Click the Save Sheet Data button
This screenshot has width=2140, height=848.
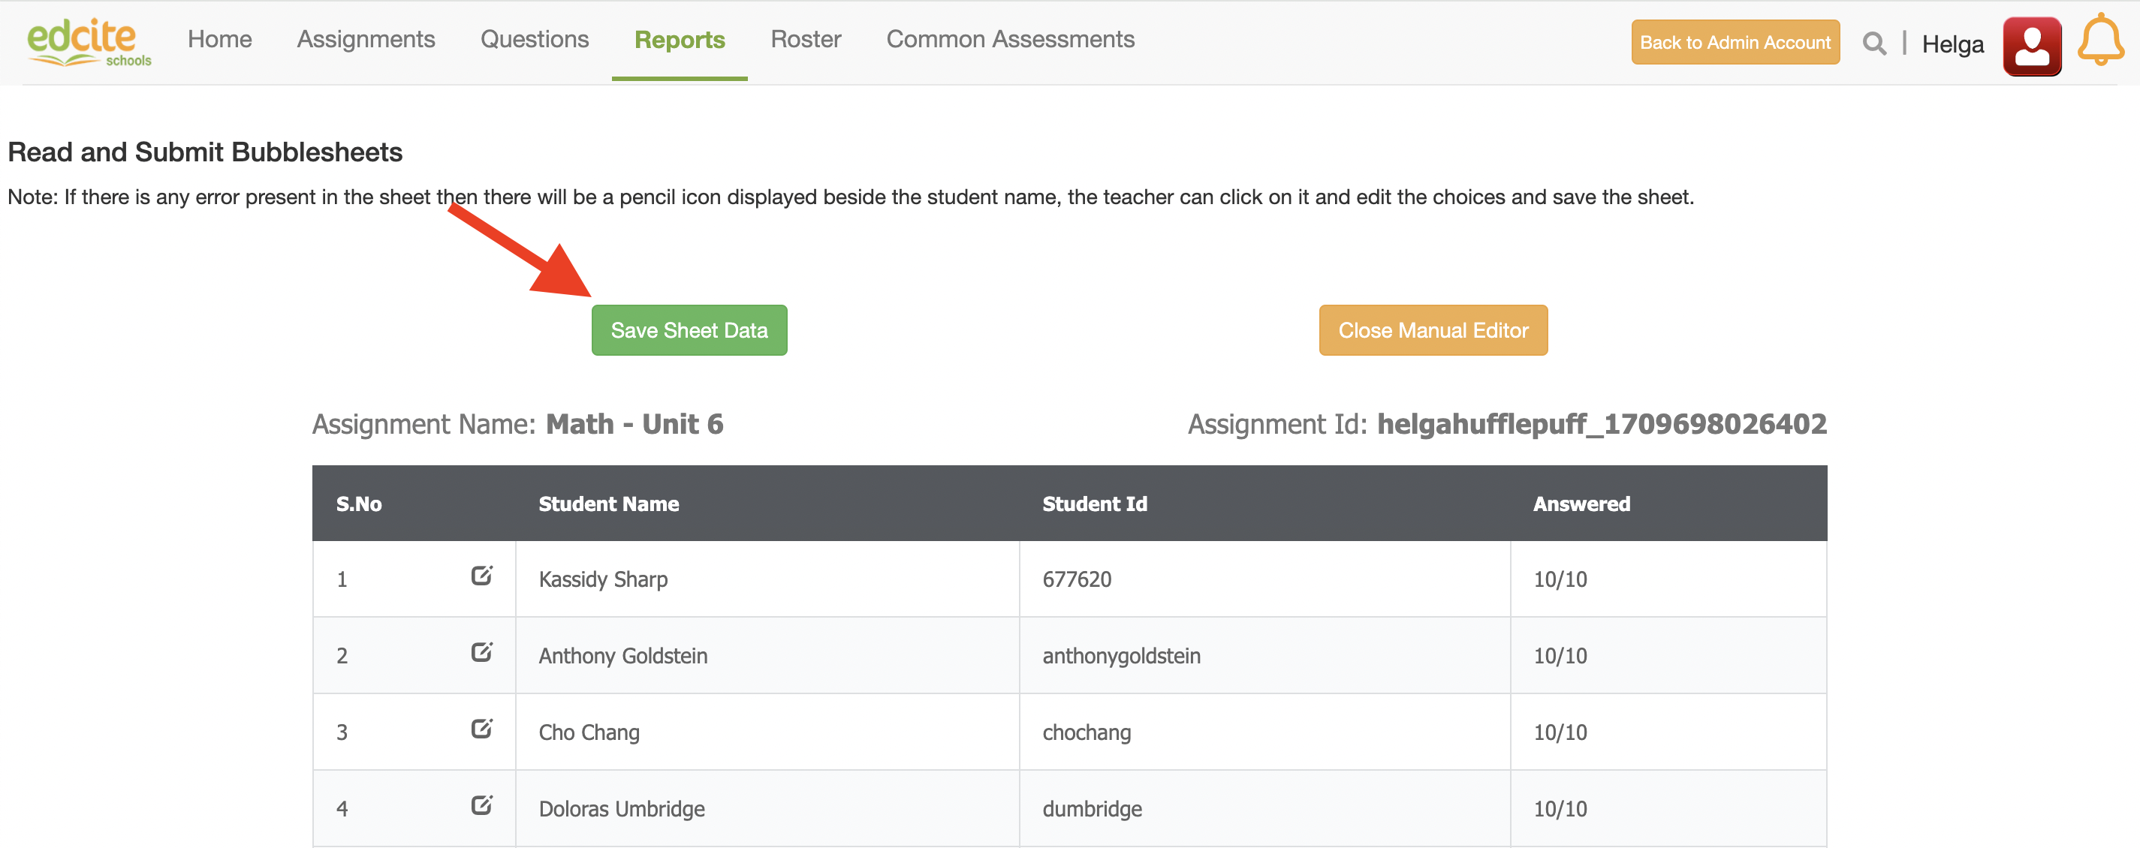pyautogui.click(x=689, y=330)
